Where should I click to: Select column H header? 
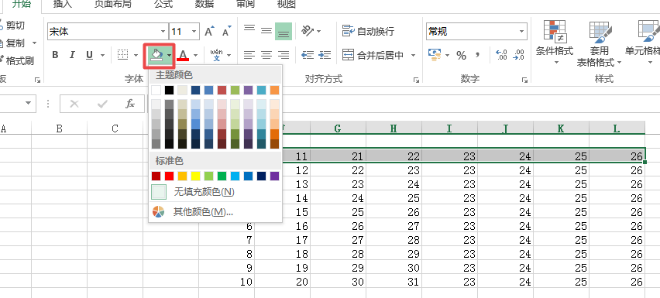[394, 128]
